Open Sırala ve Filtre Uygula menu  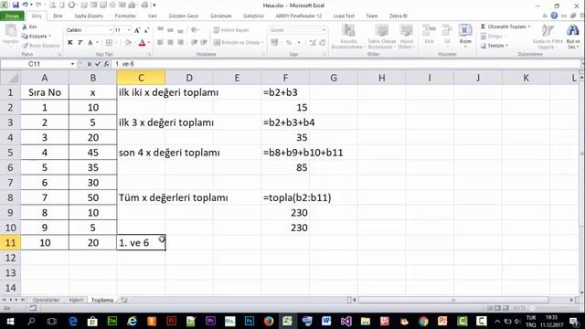point(548,37)
